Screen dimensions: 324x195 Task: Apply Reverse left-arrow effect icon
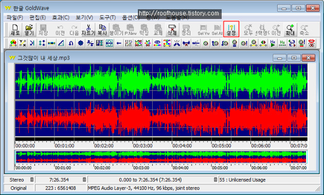[x=119, y=43]
